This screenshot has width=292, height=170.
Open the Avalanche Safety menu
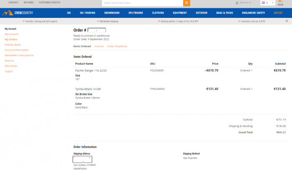pos(253,13)
